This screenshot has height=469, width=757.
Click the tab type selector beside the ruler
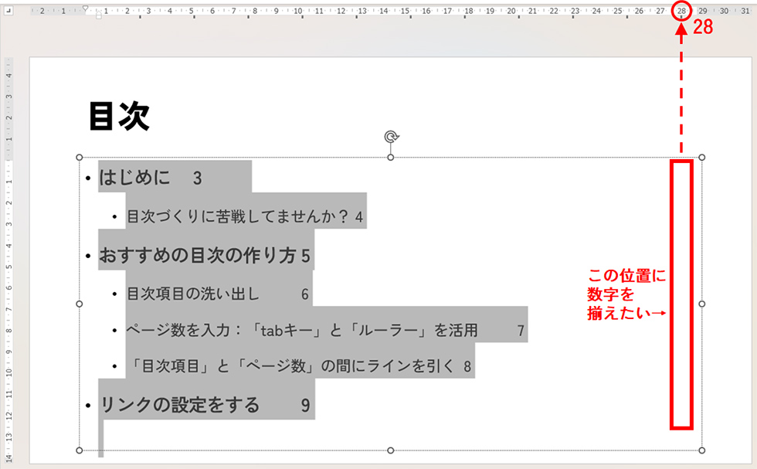click(x=8, y=11)
